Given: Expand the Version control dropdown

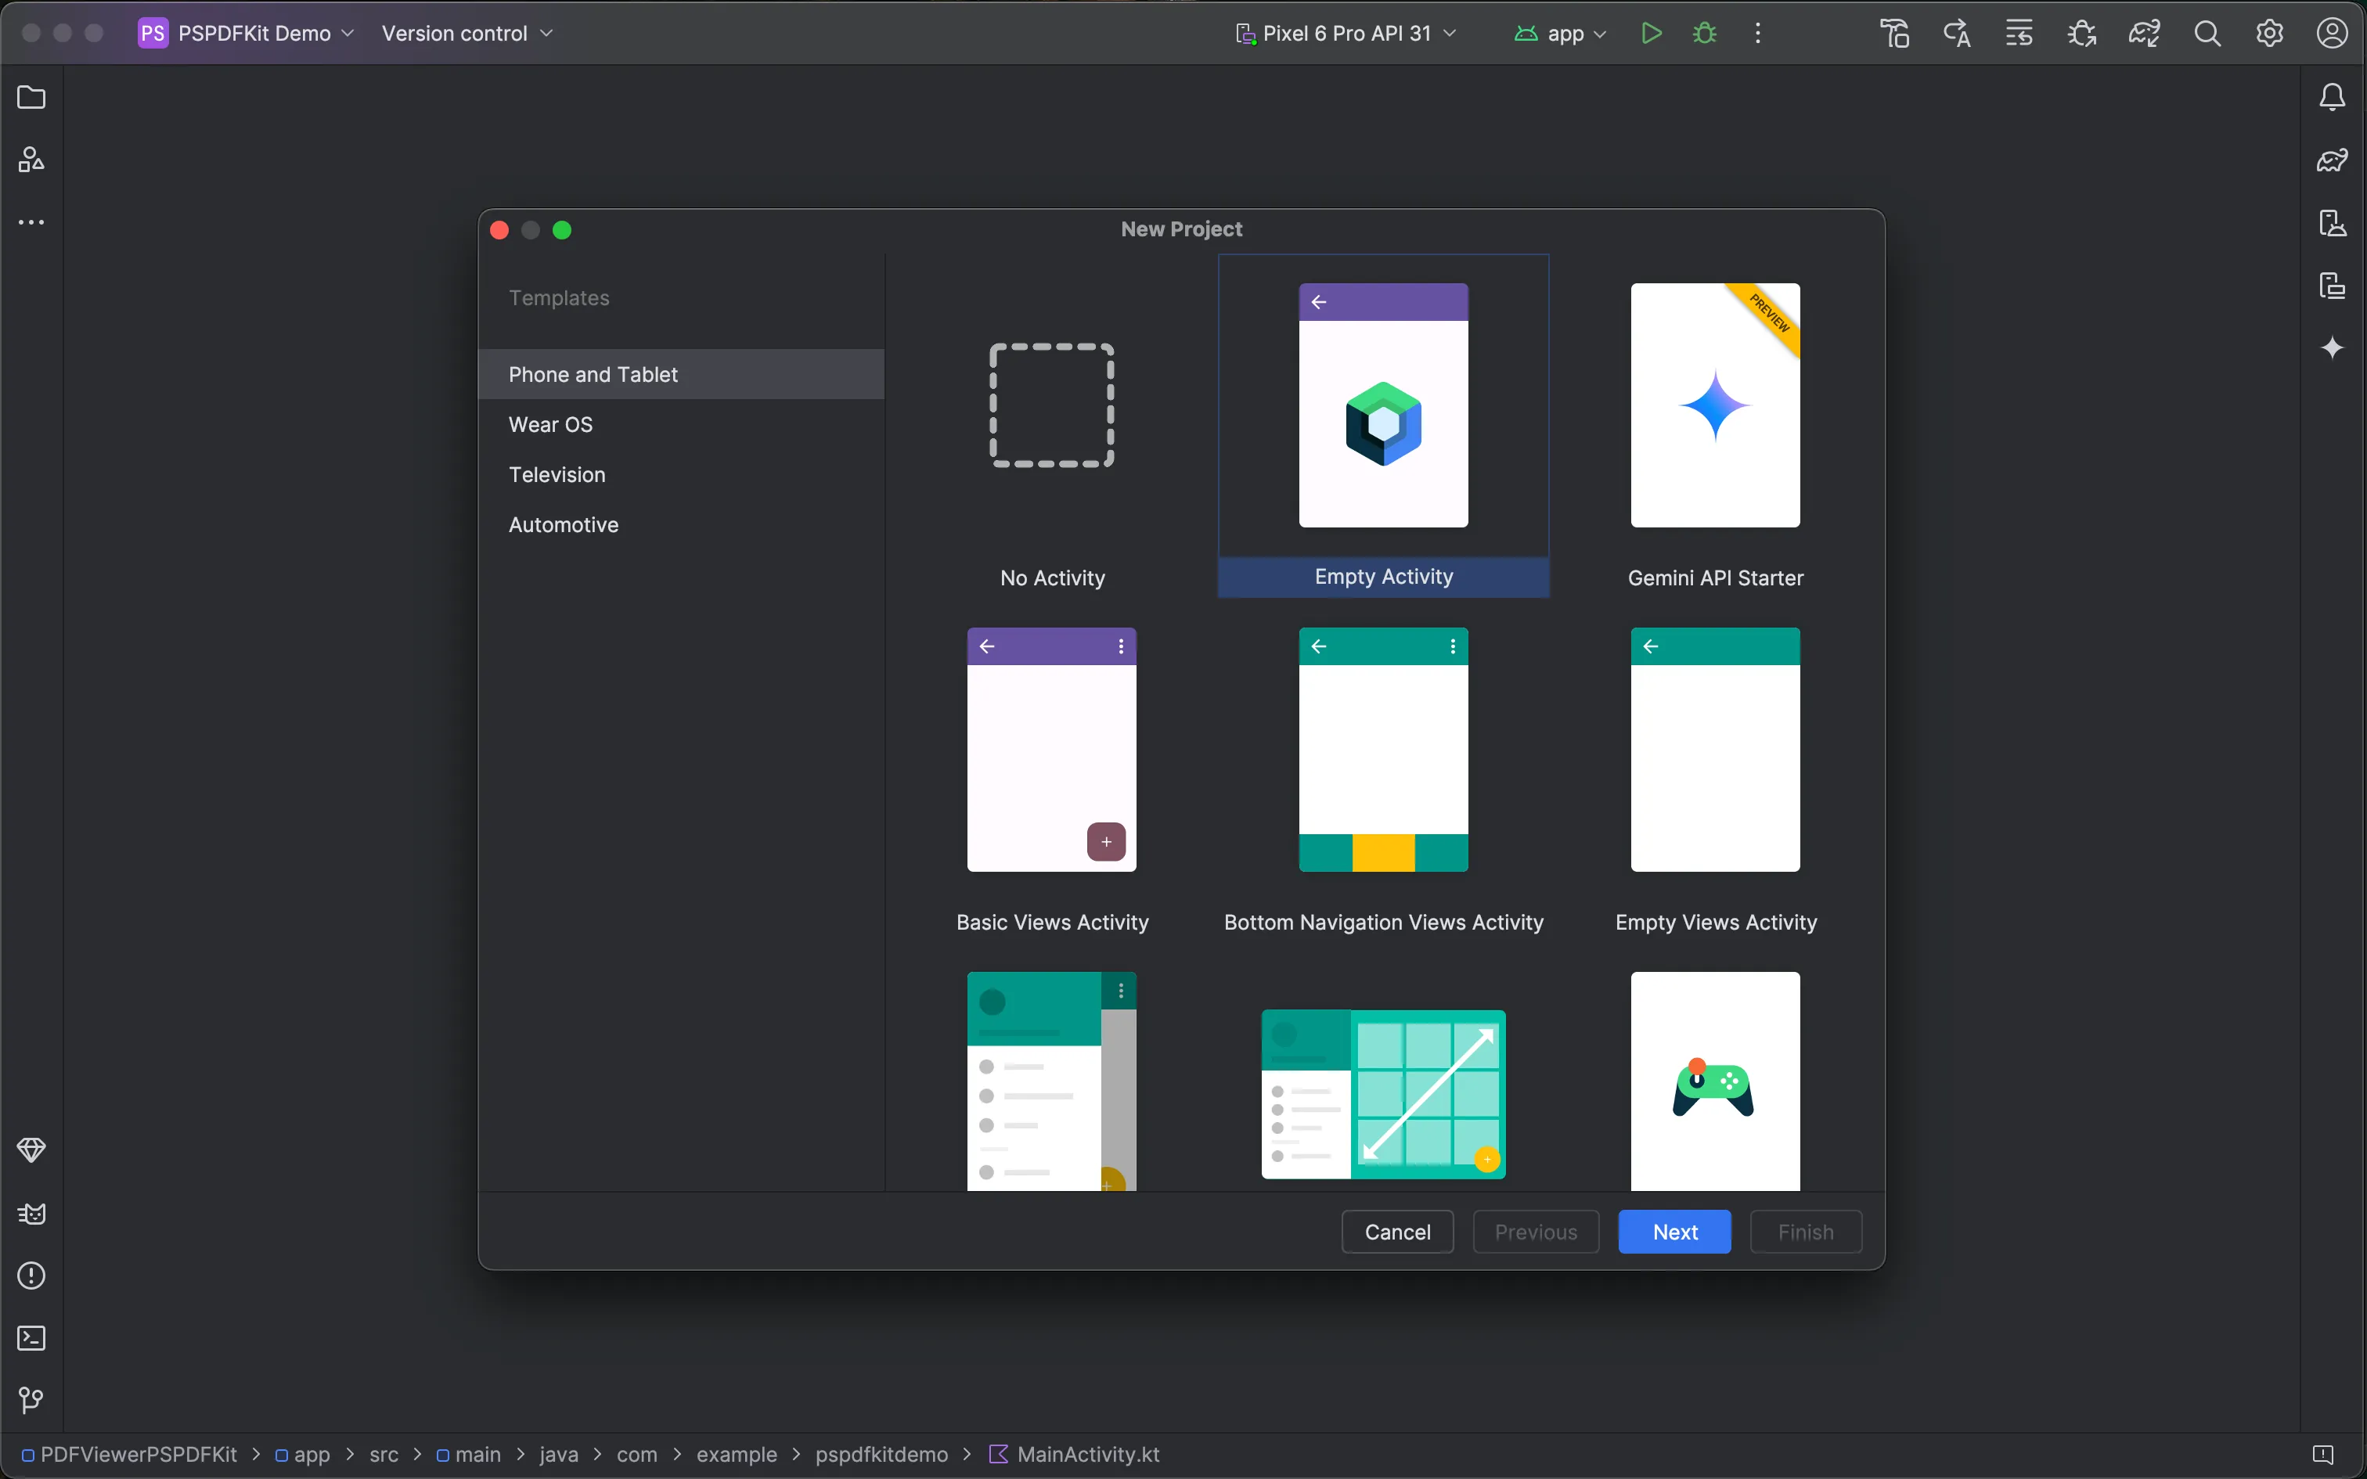Looking at the screenshot, I should 467,32.
